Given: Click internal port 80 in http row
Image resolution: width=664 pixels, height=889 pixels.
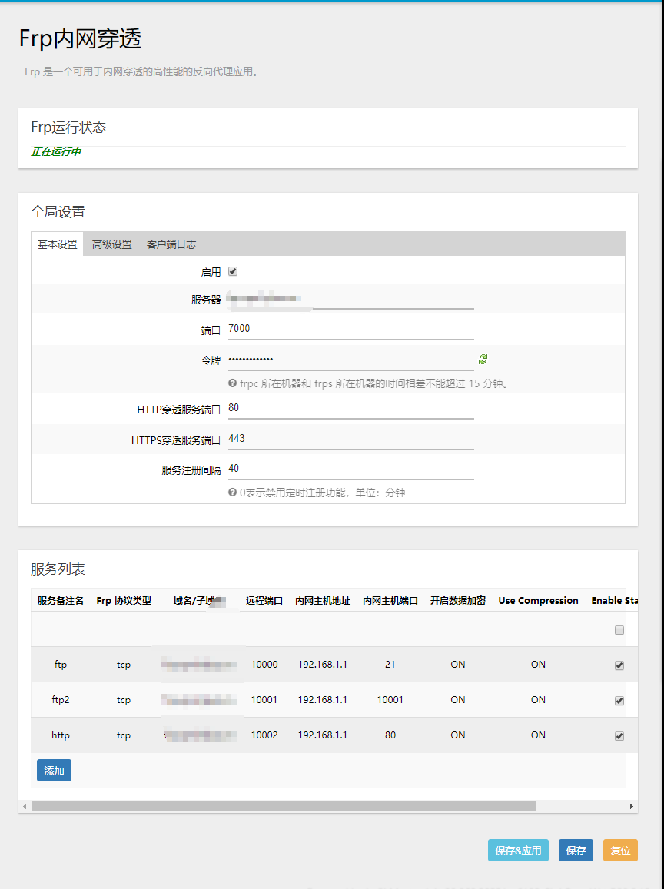Looking at the screenshot, I should 390,735.
